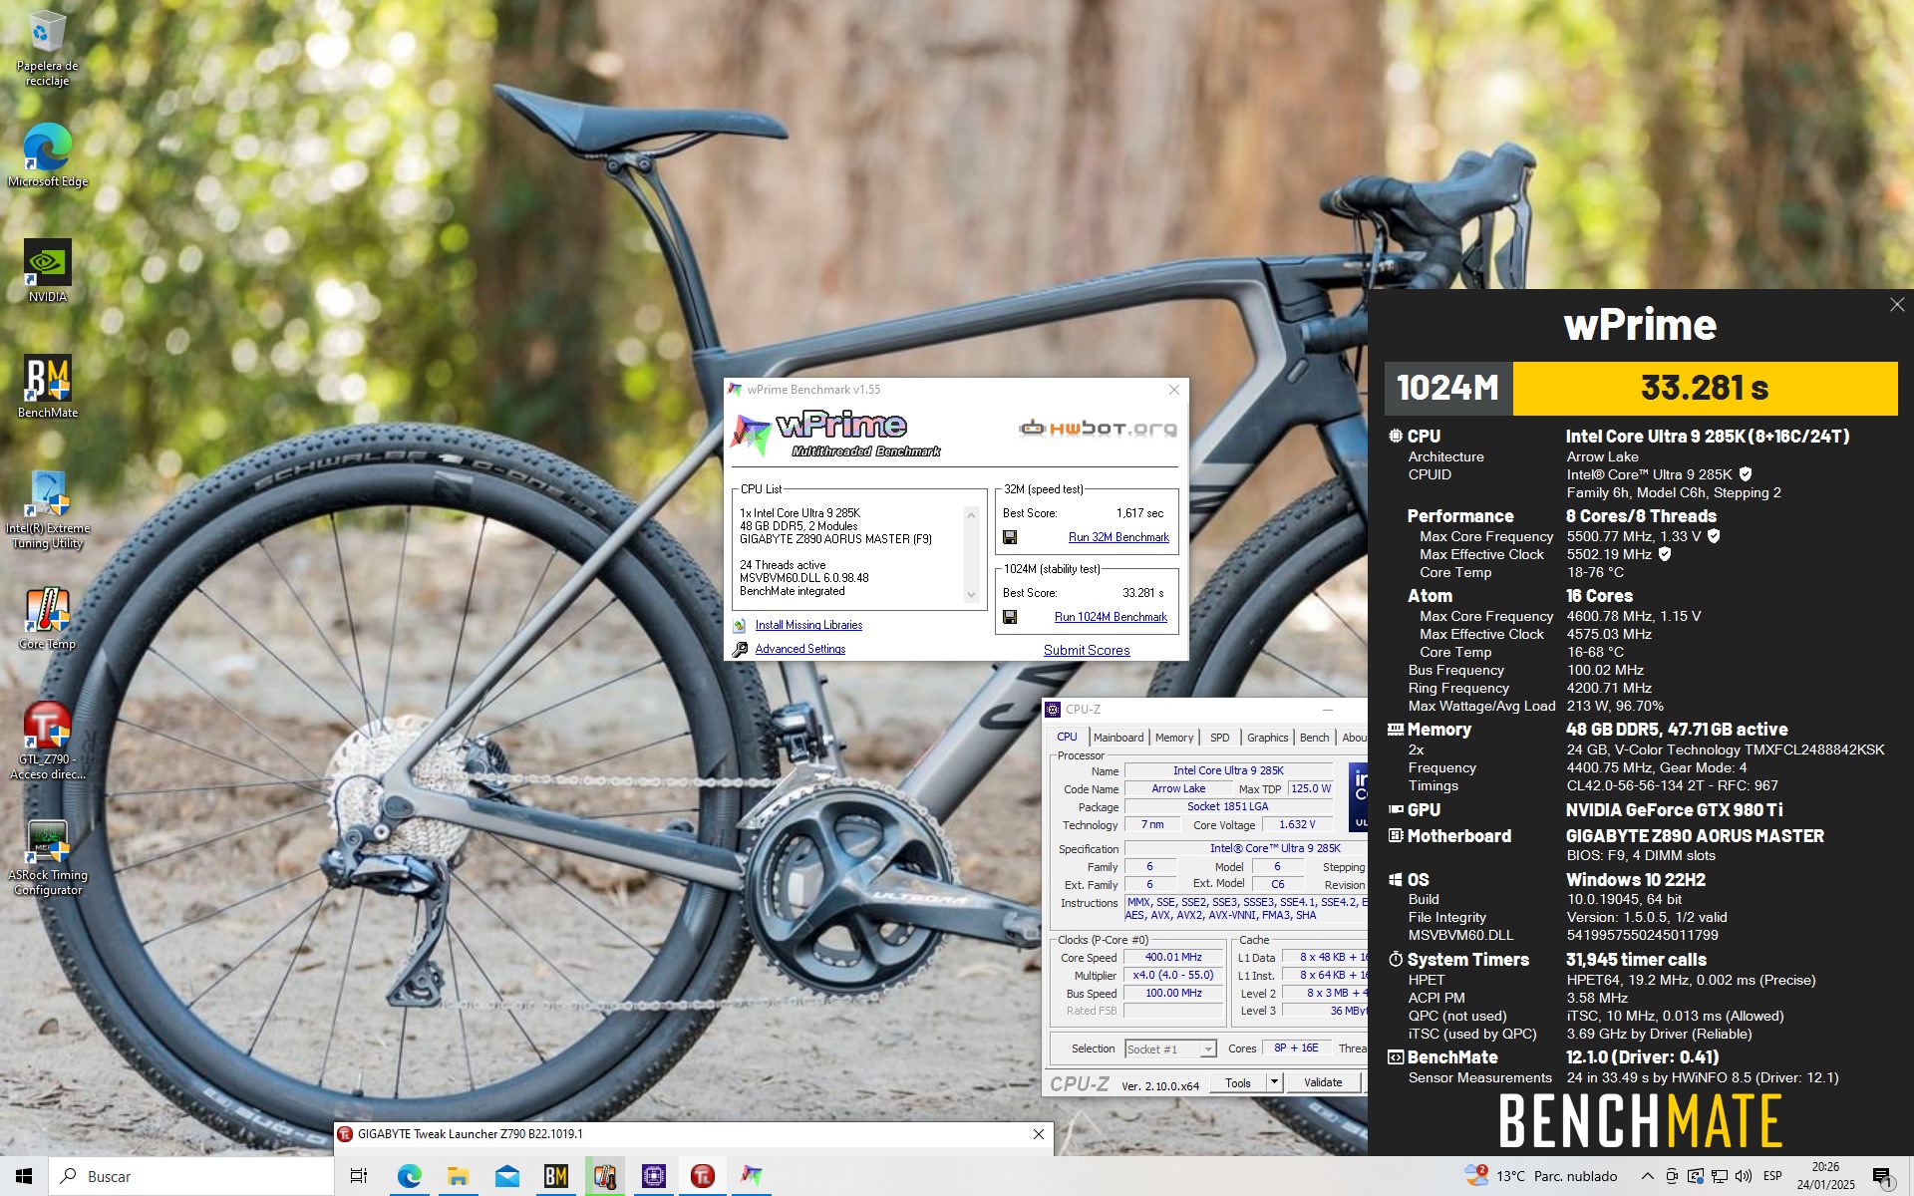This screenshot has width=1914, height=1196.
Task: Open the Tools dropdown arrow in CPU-Z
Action: (1273, 1082)
